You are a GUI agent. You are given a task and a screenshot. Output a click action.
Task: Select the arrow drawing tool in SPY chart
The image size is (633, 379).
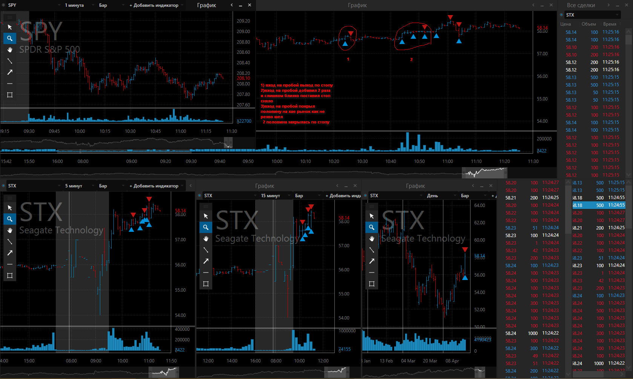pyautogui.click(x=10, y=72)
